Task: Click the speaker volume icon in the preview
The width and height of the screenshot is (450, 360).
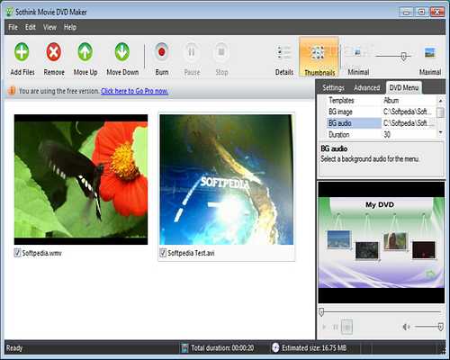Action: [406, 327]
